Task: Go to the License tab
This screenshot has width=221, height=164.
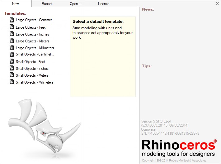Action: click(x=104, y=4)
